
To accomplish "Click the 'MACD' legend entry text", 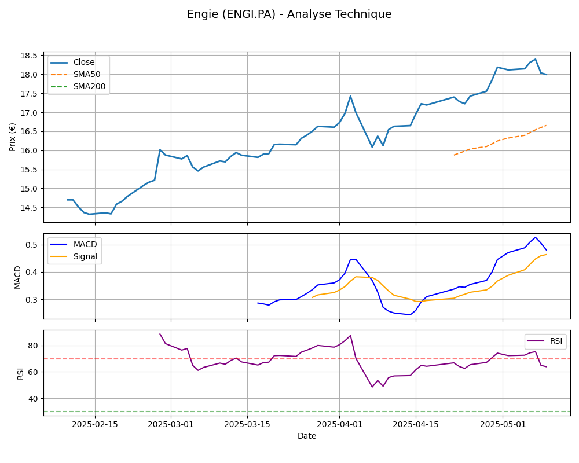I will (85, 244).
